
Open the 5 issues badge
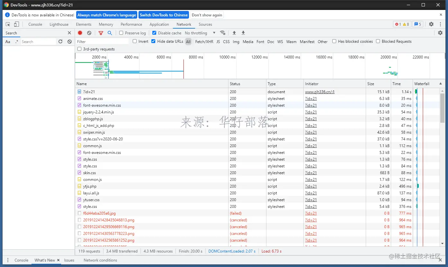[x=417, y=24]
